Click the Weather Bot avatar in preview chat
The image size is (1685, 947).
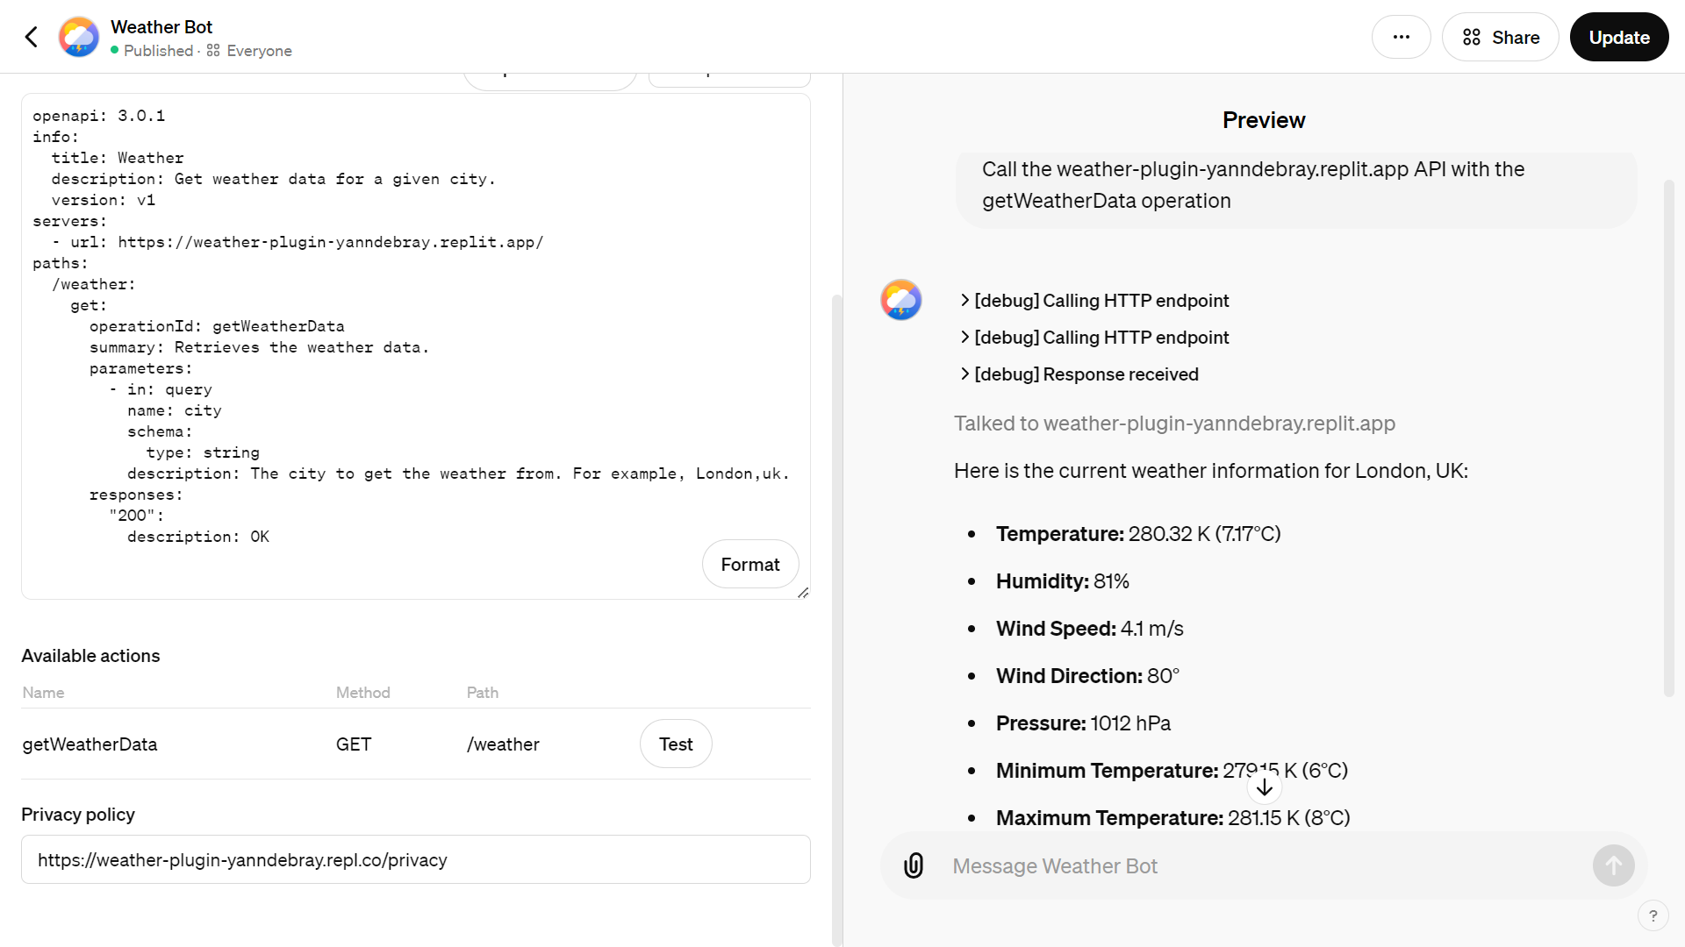(x=901, y=300)
